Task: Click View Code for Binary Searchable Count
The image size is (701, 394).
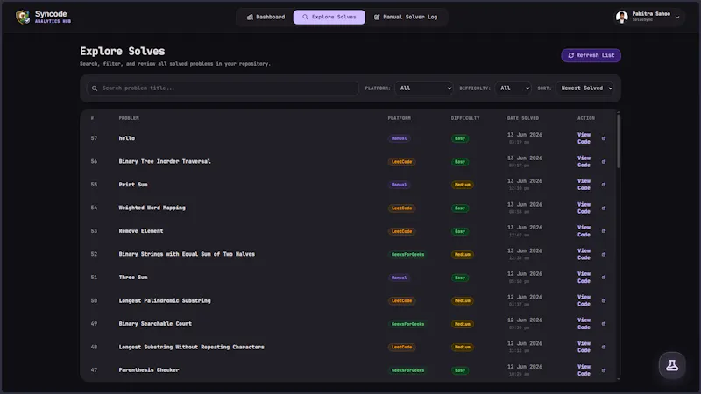Action: coord(584,324)
